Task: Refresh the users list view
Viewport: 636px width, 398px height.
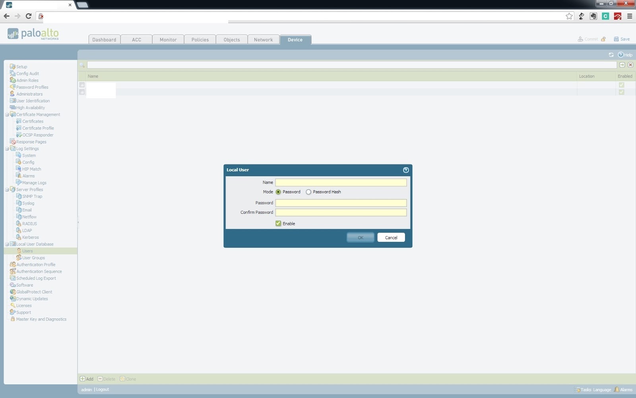Action: (x=611, y=55)
